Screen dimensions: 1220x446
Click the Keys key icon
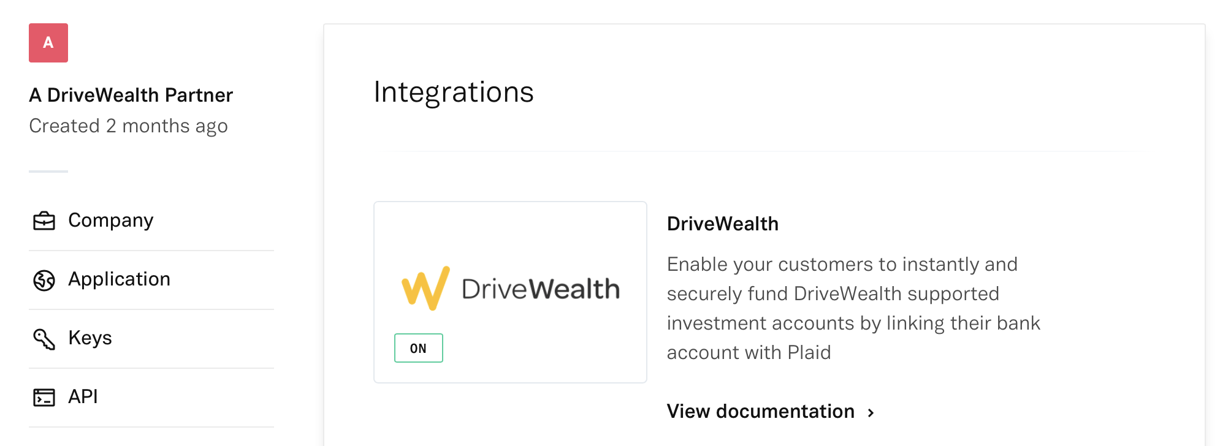tap(44, 339)
